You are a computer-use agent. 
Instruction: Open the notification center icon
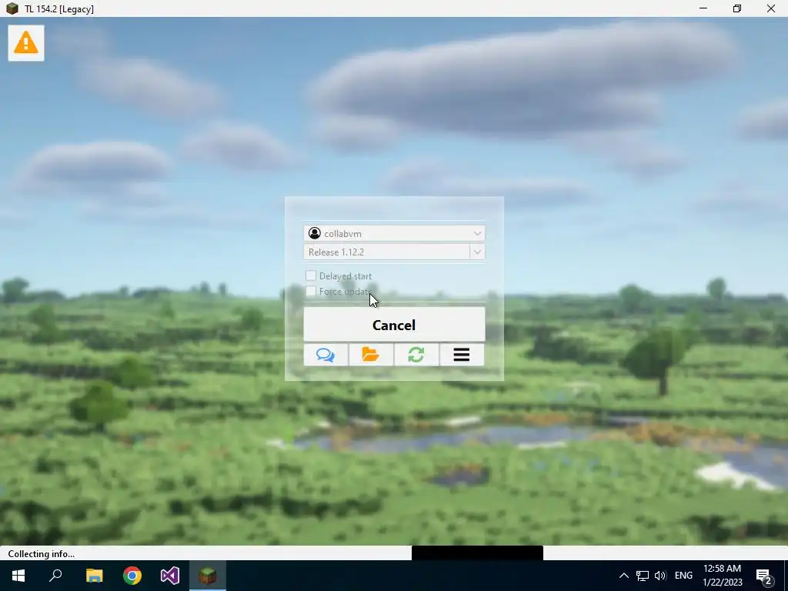tap(764, 576)
